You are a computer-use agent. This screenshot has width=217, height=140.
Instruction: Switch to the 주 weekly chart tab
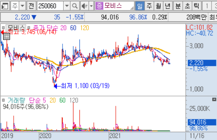149,6
